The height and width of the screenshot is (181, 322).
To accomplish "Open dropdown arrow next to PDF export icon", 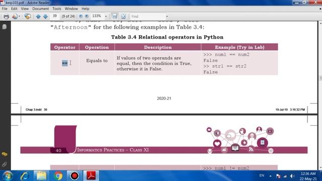I will tap(19, 17).
